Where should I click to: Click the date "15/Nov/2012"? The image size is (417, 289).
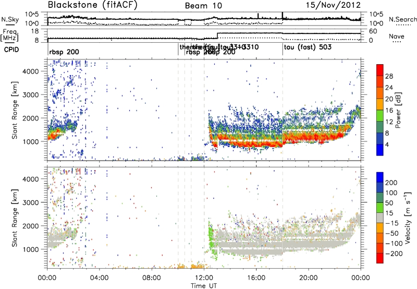(x=333, y=5)
